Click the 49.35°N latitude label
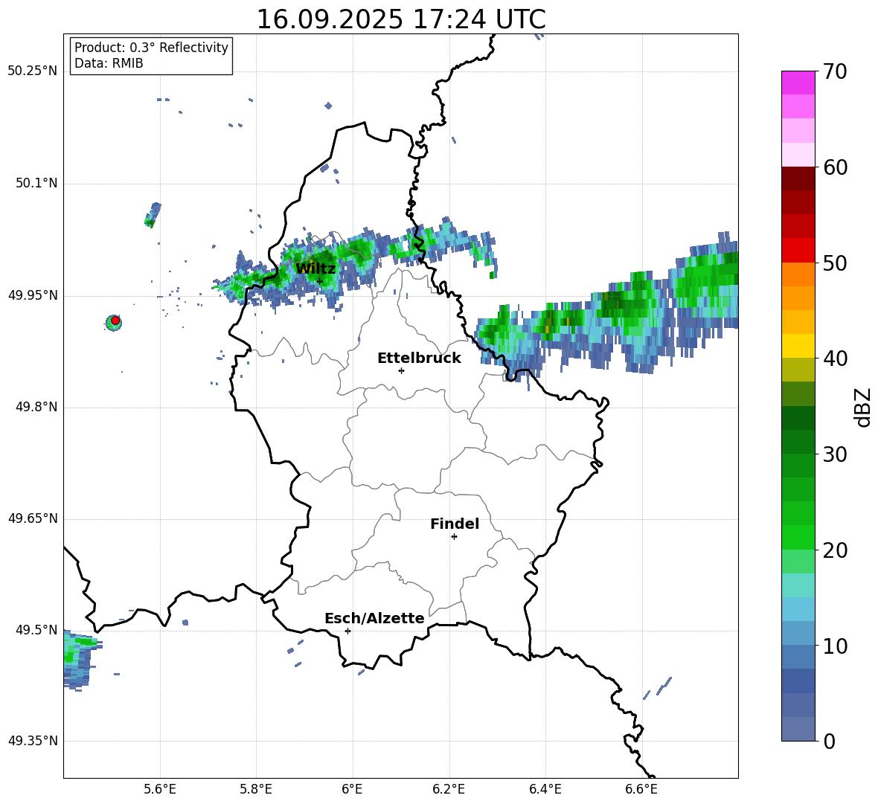 [x=32, y=741]
